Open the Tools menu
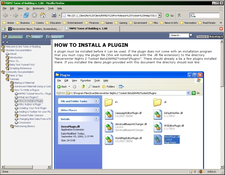 (x=51, y=8)
